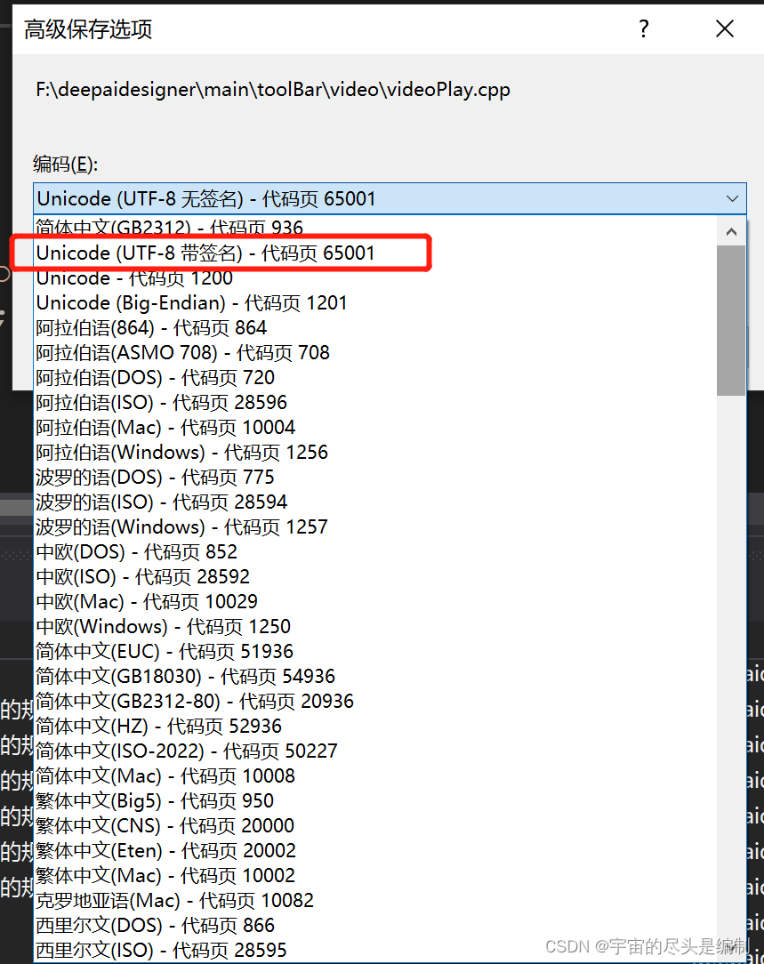Choose 波罗的语(ISO) - 代码页 28594
Viewport: 764px width, 964px height.
tap(160, 502)
